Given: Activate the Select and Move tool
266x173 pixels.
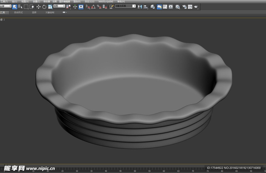Looking at the screenshot, I should click(38, 7).
